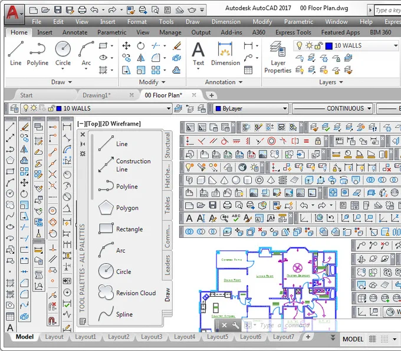401x351 pixels.
Task: Click the Structural palette tab
Action: coord(167,145)
